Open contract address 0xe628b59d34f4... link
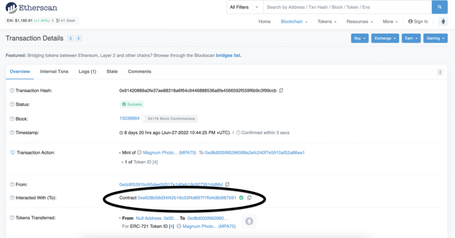Viewport: 455px width, 238px height. [187, 198]
